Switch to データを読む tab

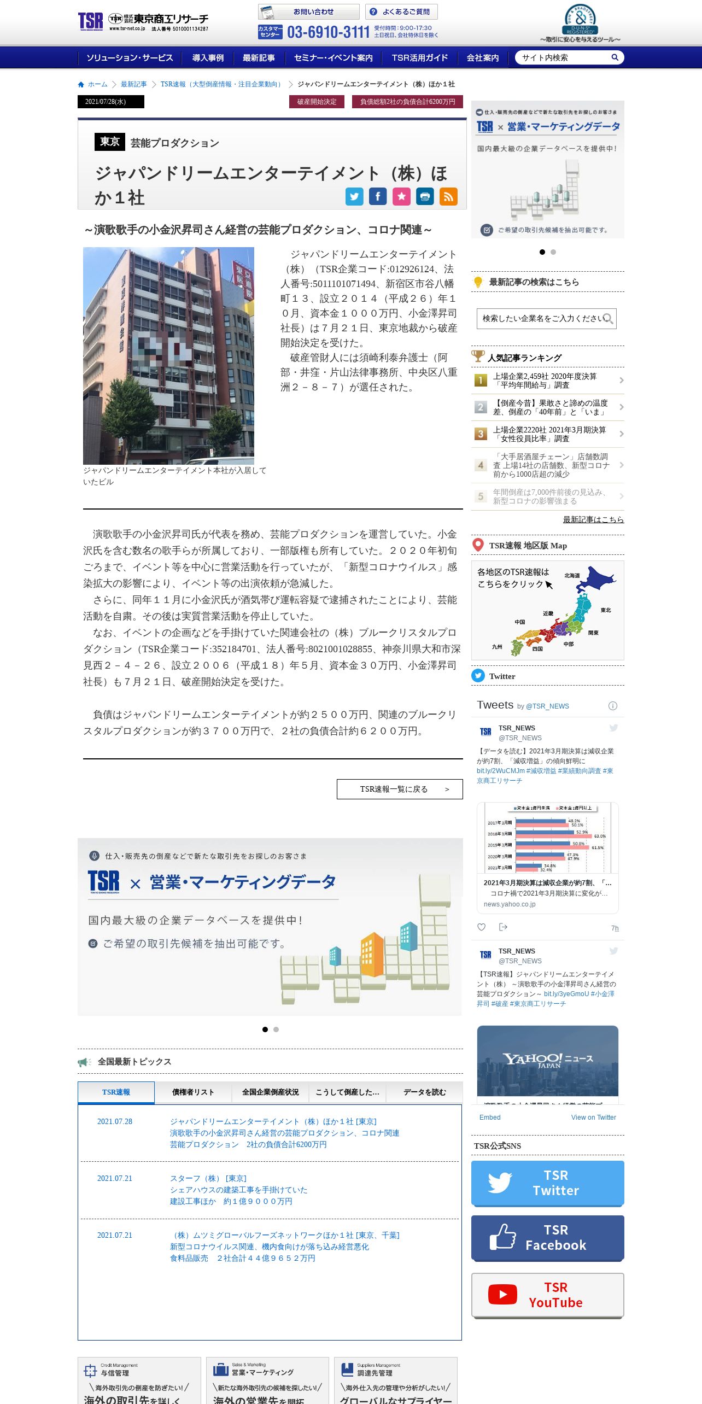[424, 1092]
